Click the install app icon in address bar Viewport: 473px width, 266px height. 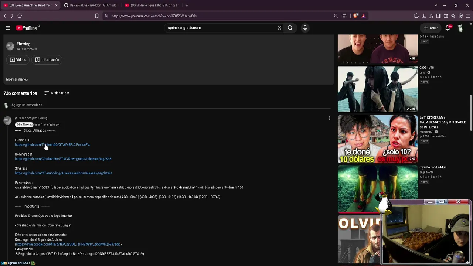pos(344,16)
